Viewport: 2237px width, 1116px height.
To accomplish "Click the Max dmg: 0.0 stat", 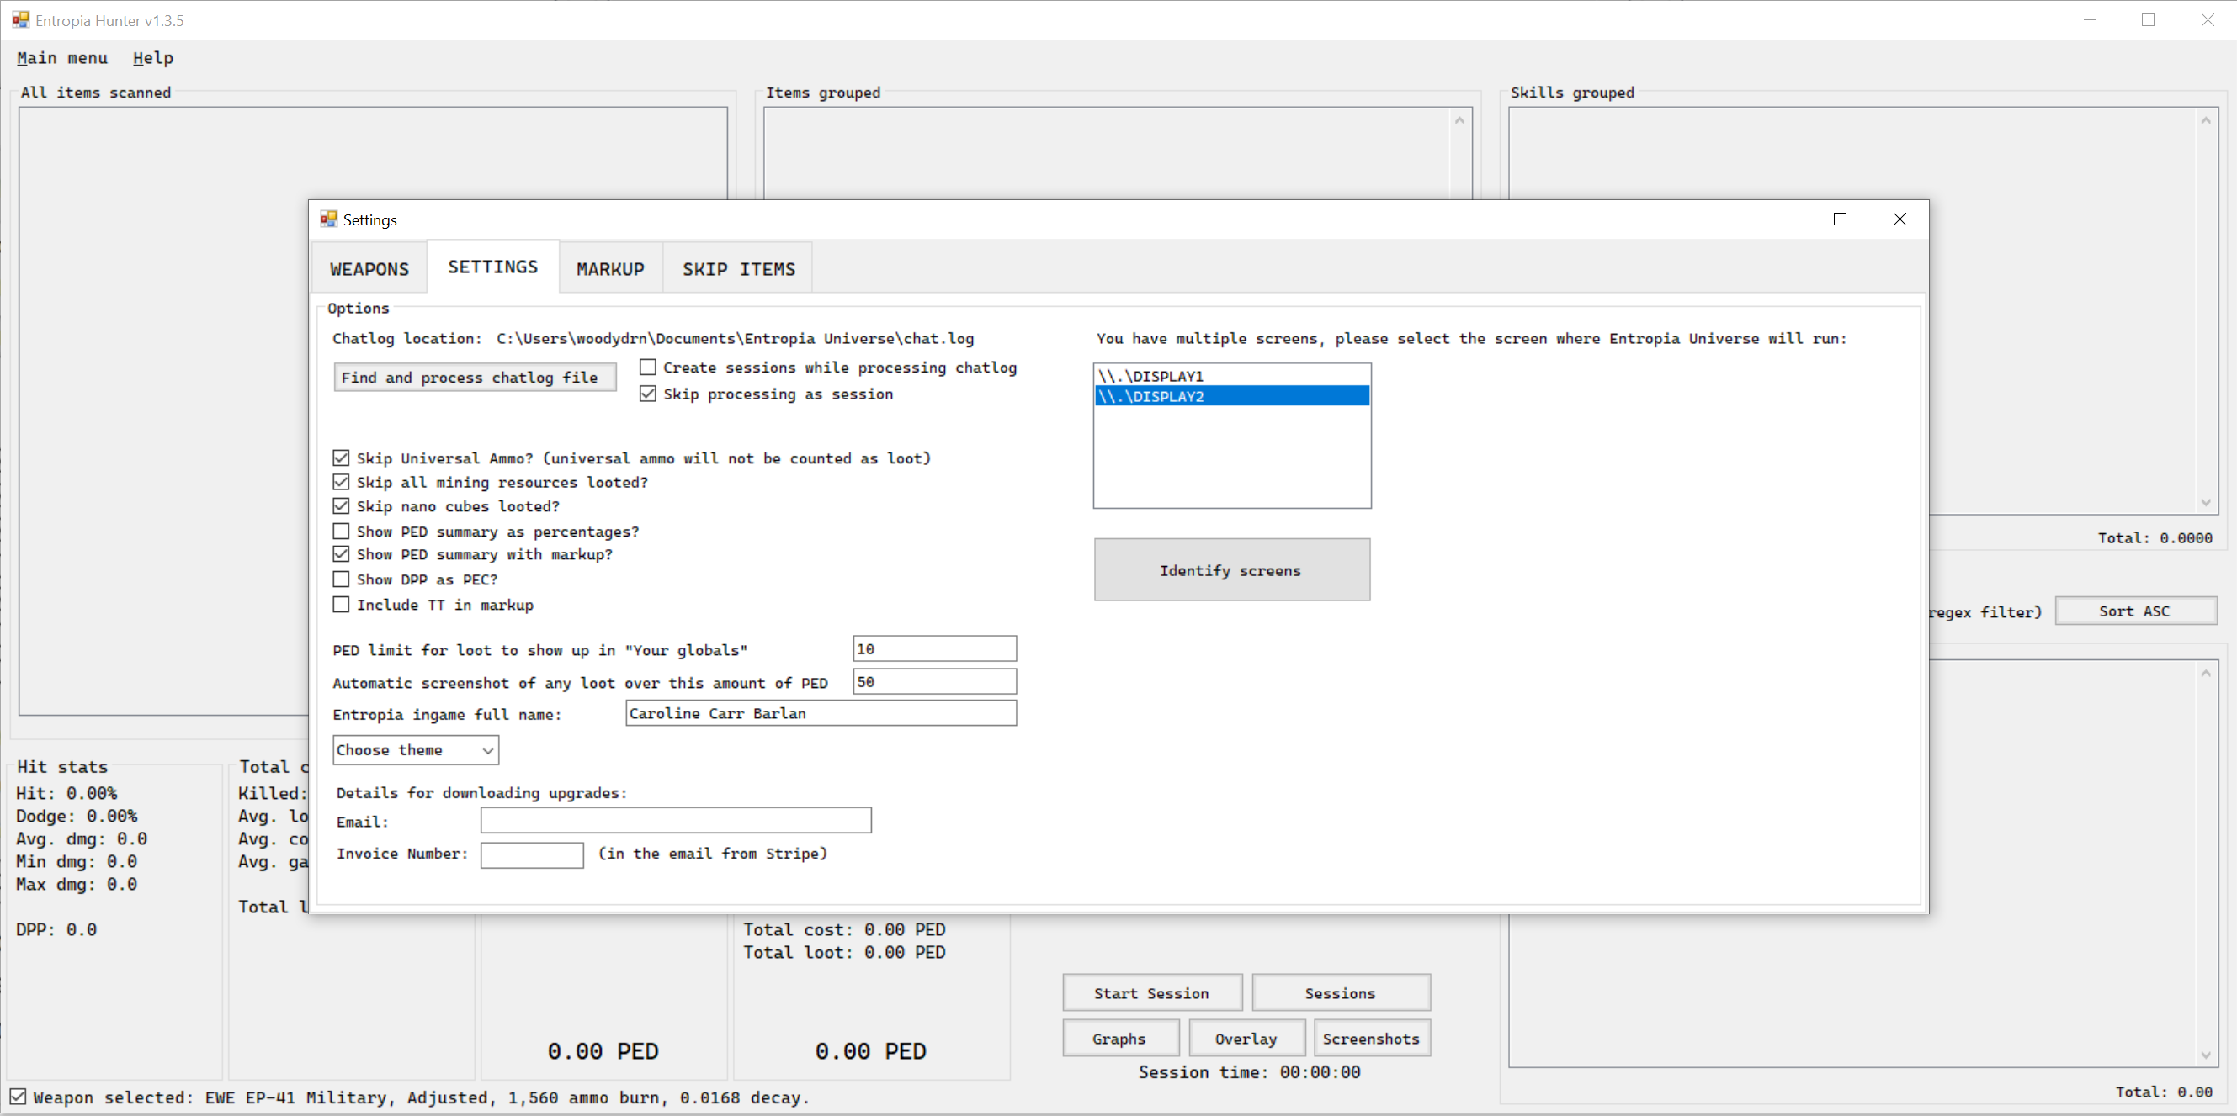I will point(77,884).
